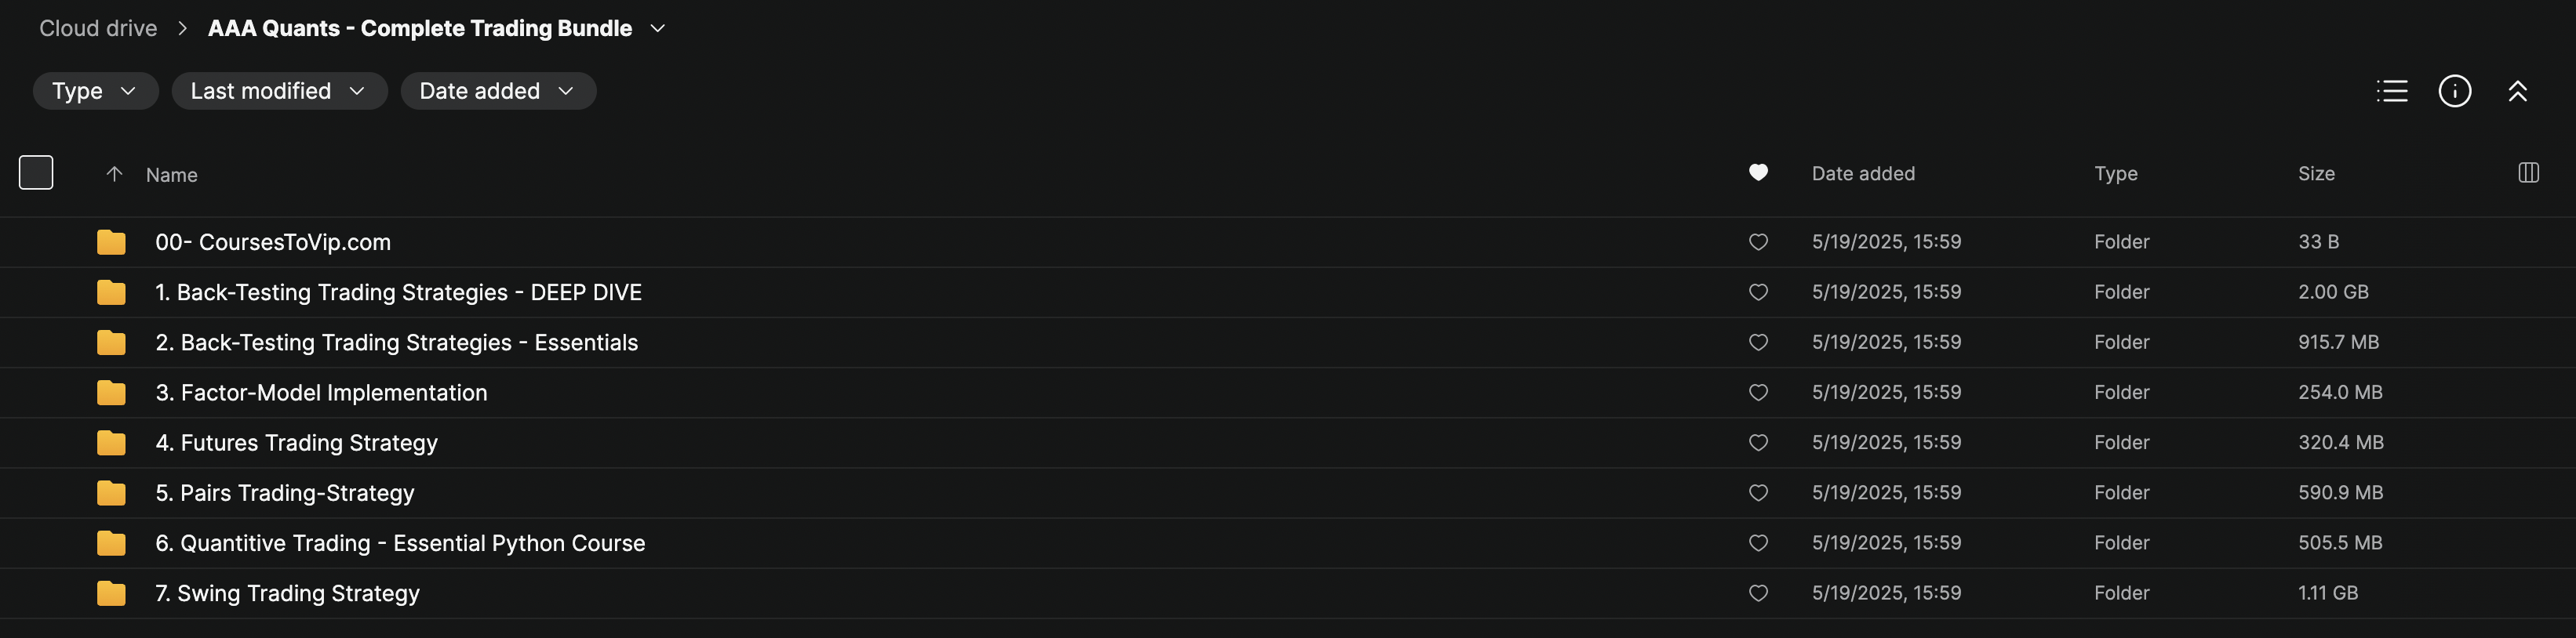The height and width of the screenshot is (638, 2576).
Task: Open the Type filter dropdown
Action: (x=95, y=91)
